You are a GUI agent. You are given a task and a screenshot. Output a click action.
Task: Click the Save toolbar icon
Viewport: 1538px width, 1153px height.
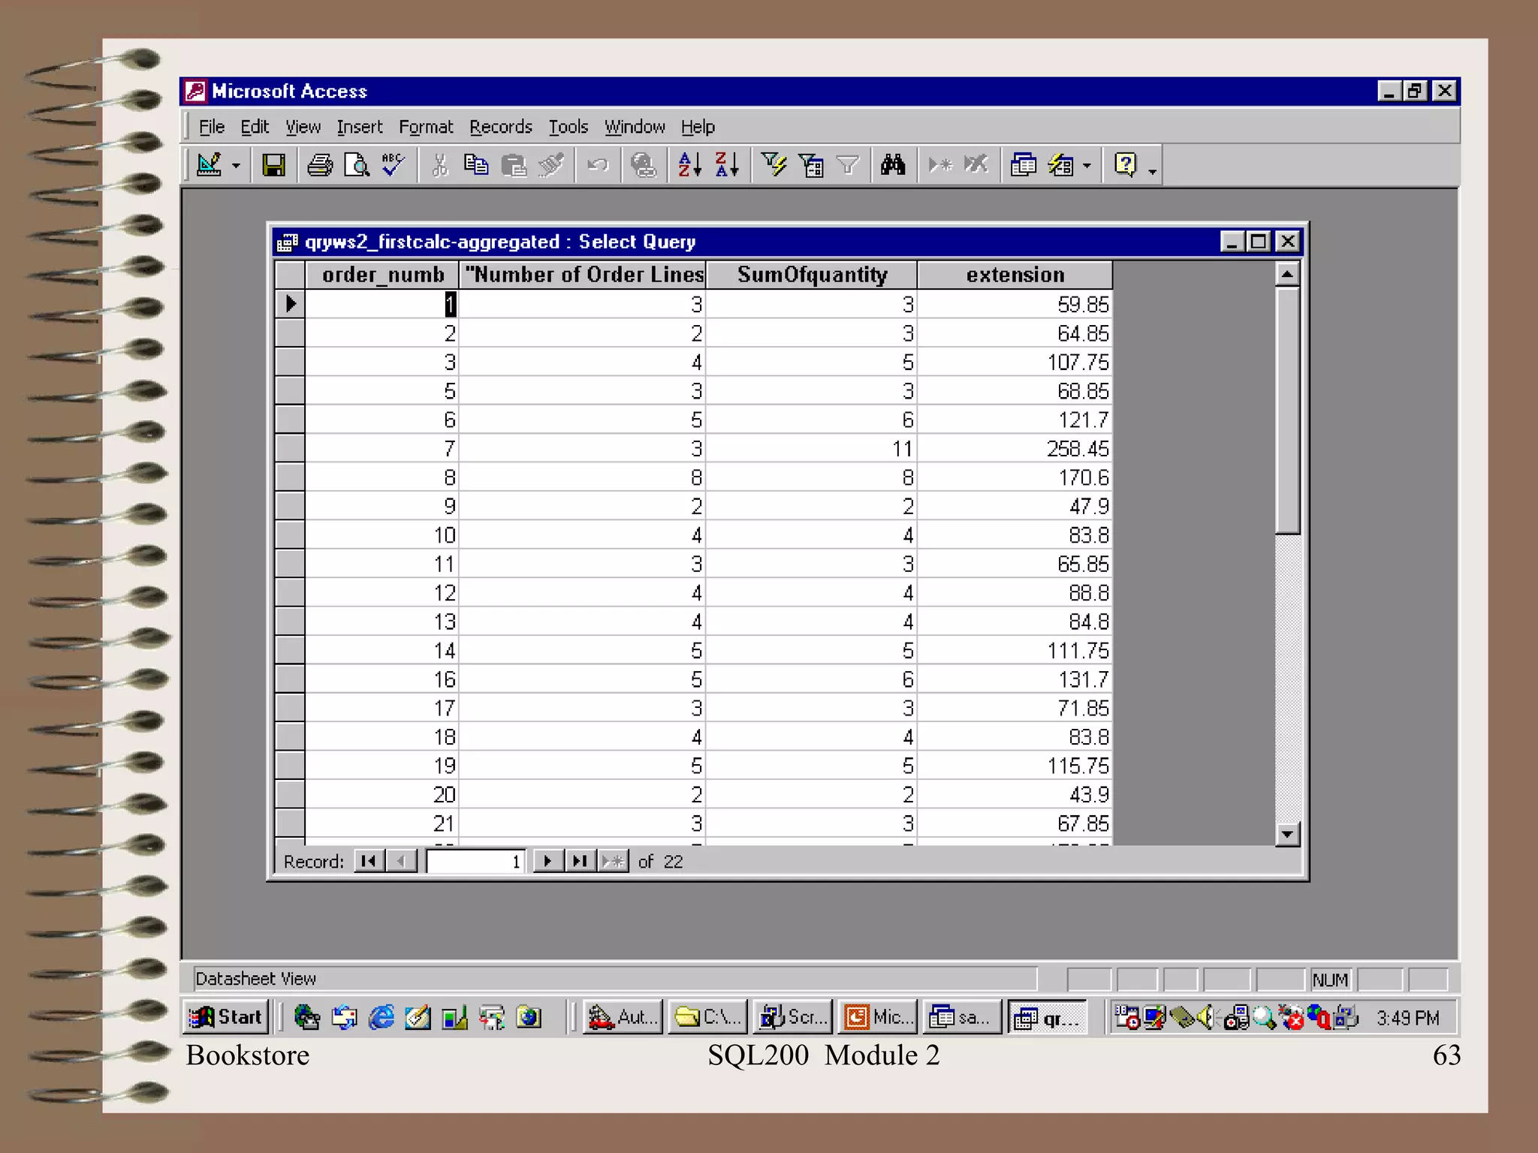tap(273, 165)
